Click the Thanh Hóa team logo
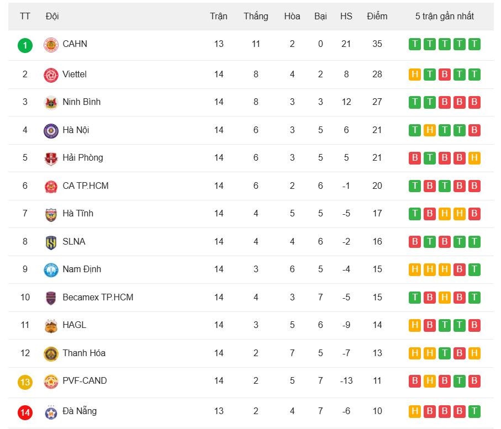Image resolution: width=501 pixels, height=429 pixels. click(51, 354)
